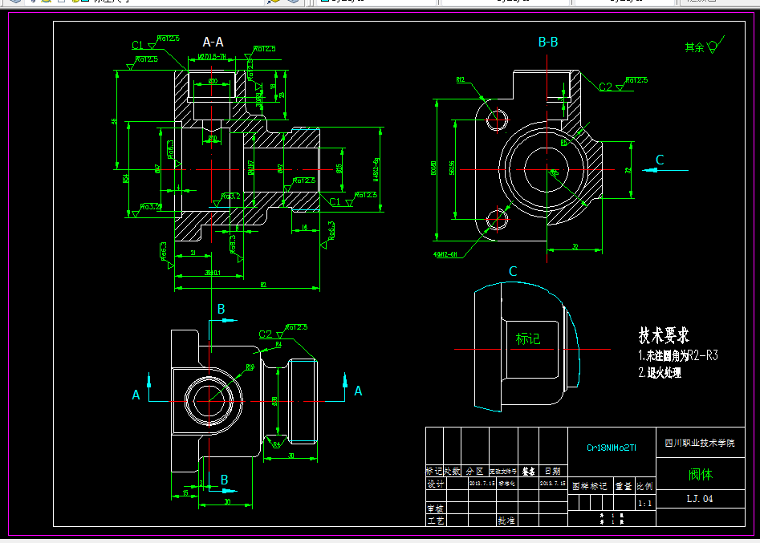This screenshot has height=543, width=760.
Task: Click the Cr18NiMo2Ti material text
Action: pyautogui.click(x=612, y=448)
